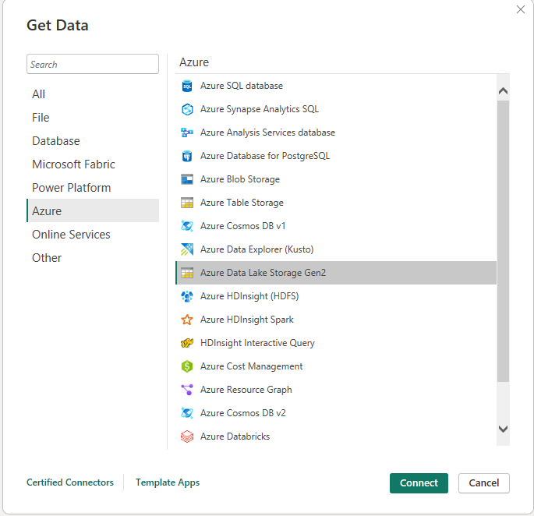Viewport: 534px width, 516px height.
Task: Click the Connect button
Action: [419, 483]
